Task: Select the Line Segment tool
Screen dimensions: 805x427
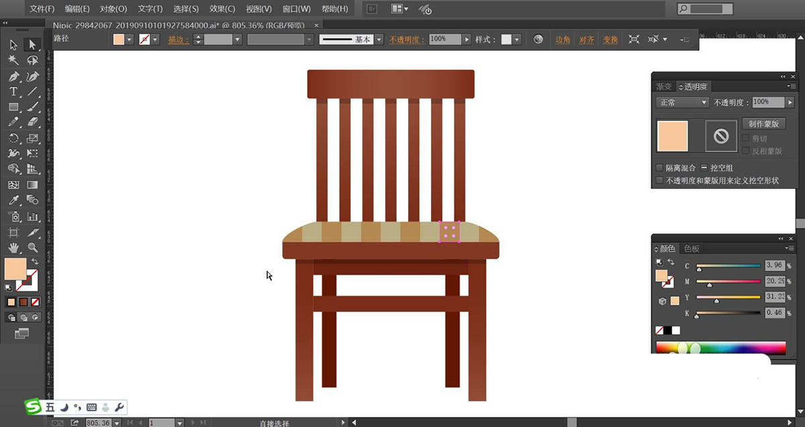Action: pos(32,91)
